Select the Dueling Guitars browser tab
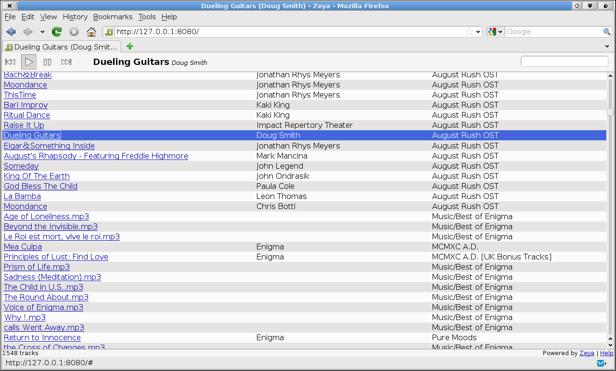Viewport: 616px width, 371px height. [x=62, y=47]
